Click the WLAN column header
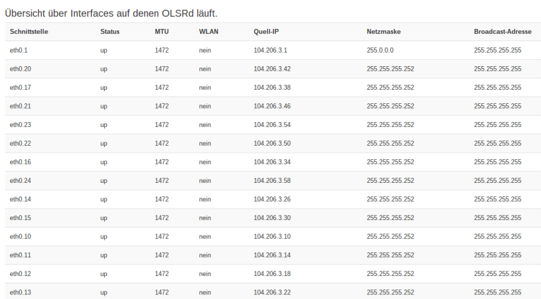 (x=208, y=32)
